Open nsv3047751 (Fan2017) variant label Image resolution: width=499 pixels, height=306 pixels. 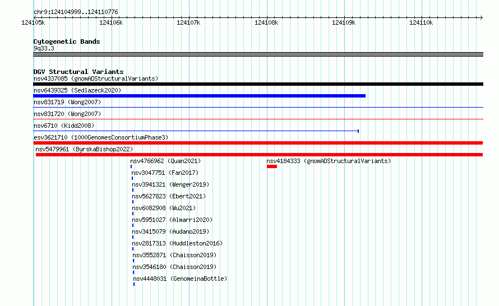click(165, 173)
